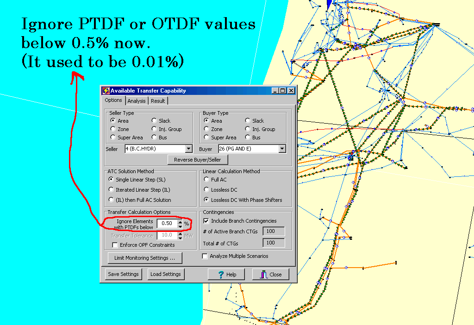The width and height of the screenshot is (474, 325).
Task: Increase PTDF threshold with up arrow
Action: tap(180, 222)
